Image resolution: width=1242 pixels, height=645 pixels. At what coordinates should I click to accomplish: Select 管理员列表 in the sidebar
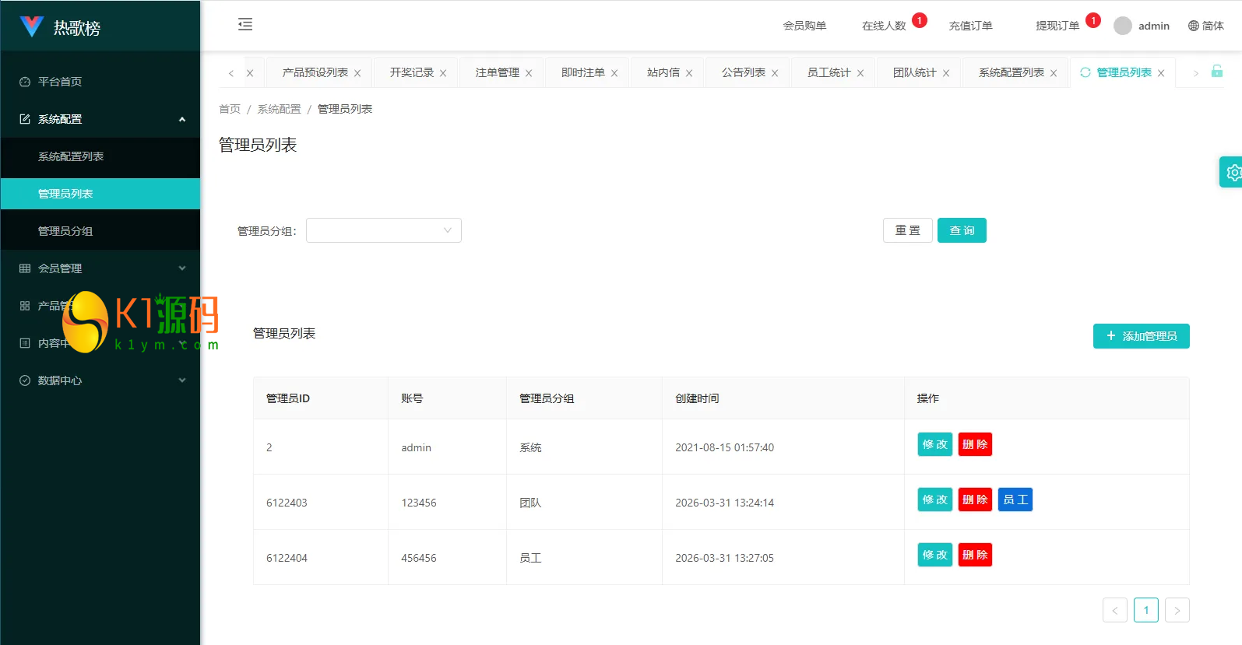[x=100, y=194]
